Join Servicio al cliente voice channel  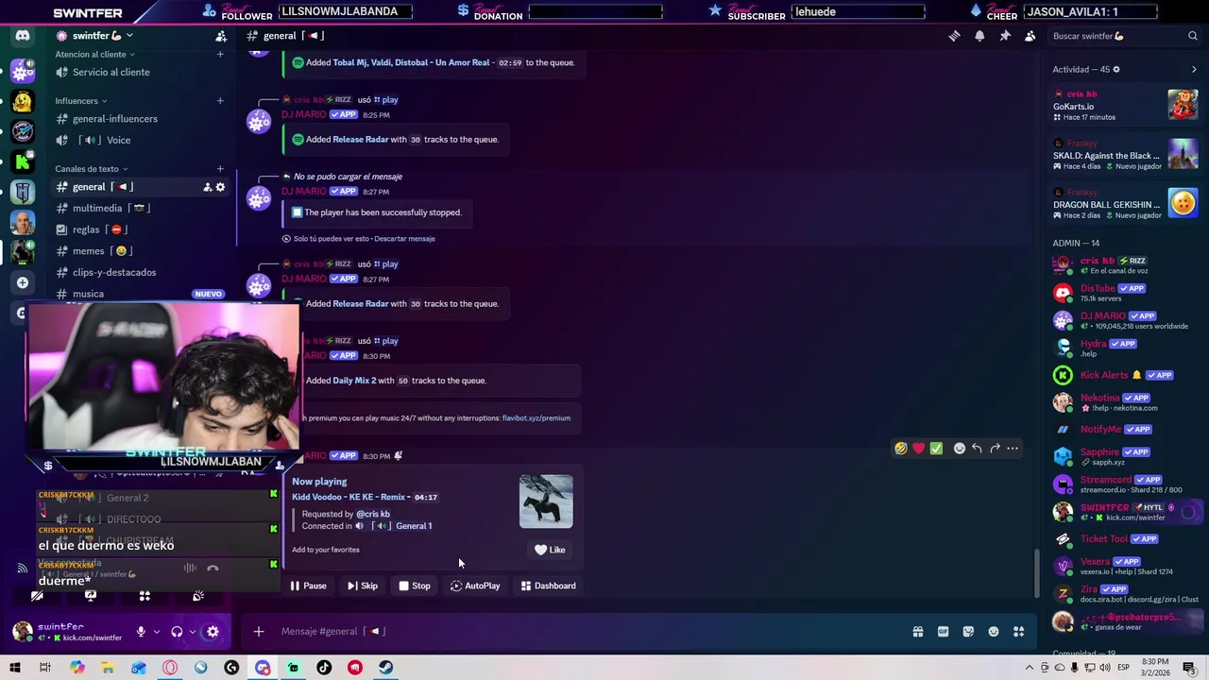tap(139, 73)
